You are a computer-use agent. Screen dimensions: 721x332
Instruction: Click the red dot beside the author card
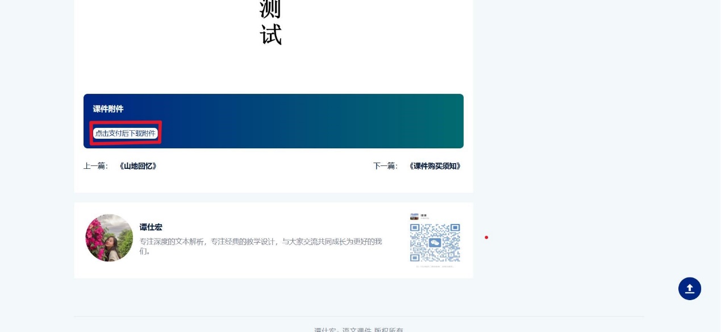coord(486,237)
